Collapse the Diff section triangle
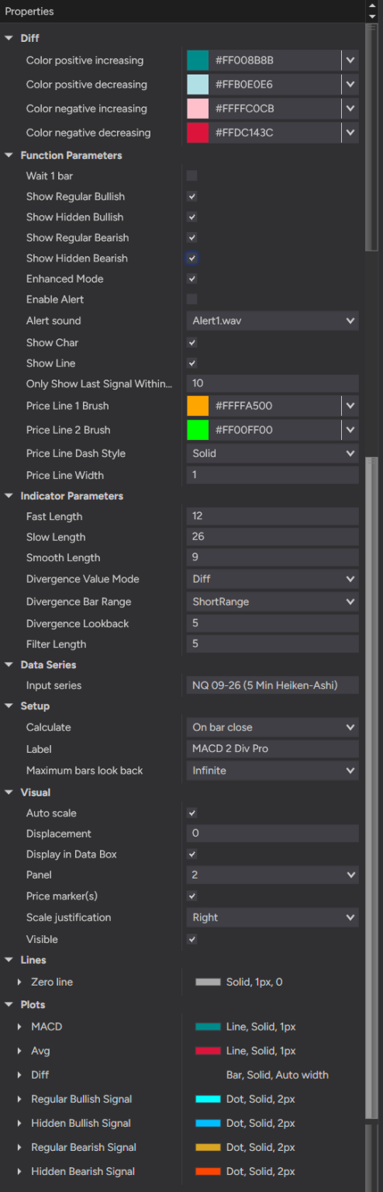This screenshot has width=383, height=1192. (9, 38)
